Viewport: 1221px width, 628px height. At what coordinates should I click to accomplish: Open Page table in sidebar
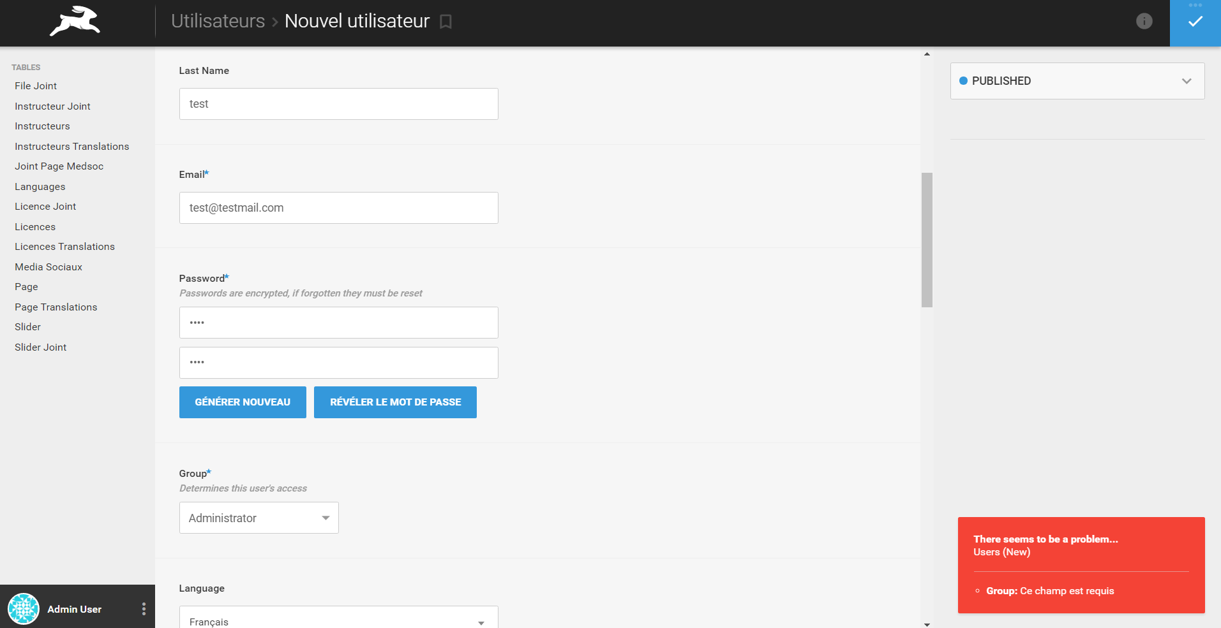coord(26,287)
